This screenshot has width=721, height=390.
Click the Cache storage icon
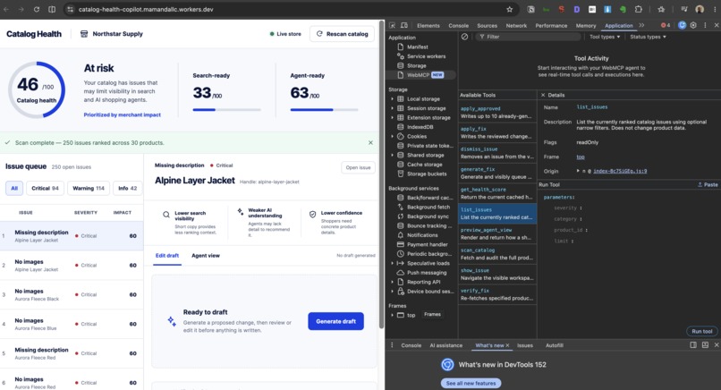401,165
